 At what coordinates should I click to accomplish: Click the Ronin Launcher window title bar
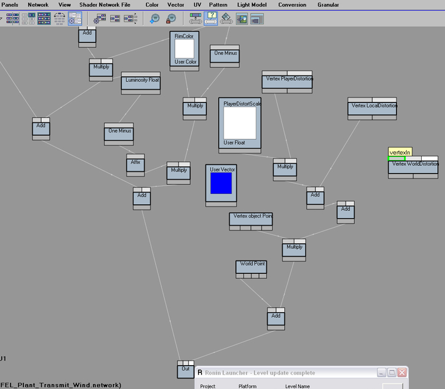(286, 372)
